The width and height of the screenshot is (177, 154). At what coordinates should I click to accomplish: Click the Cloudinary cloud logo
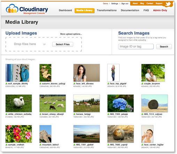pos(12,8)
